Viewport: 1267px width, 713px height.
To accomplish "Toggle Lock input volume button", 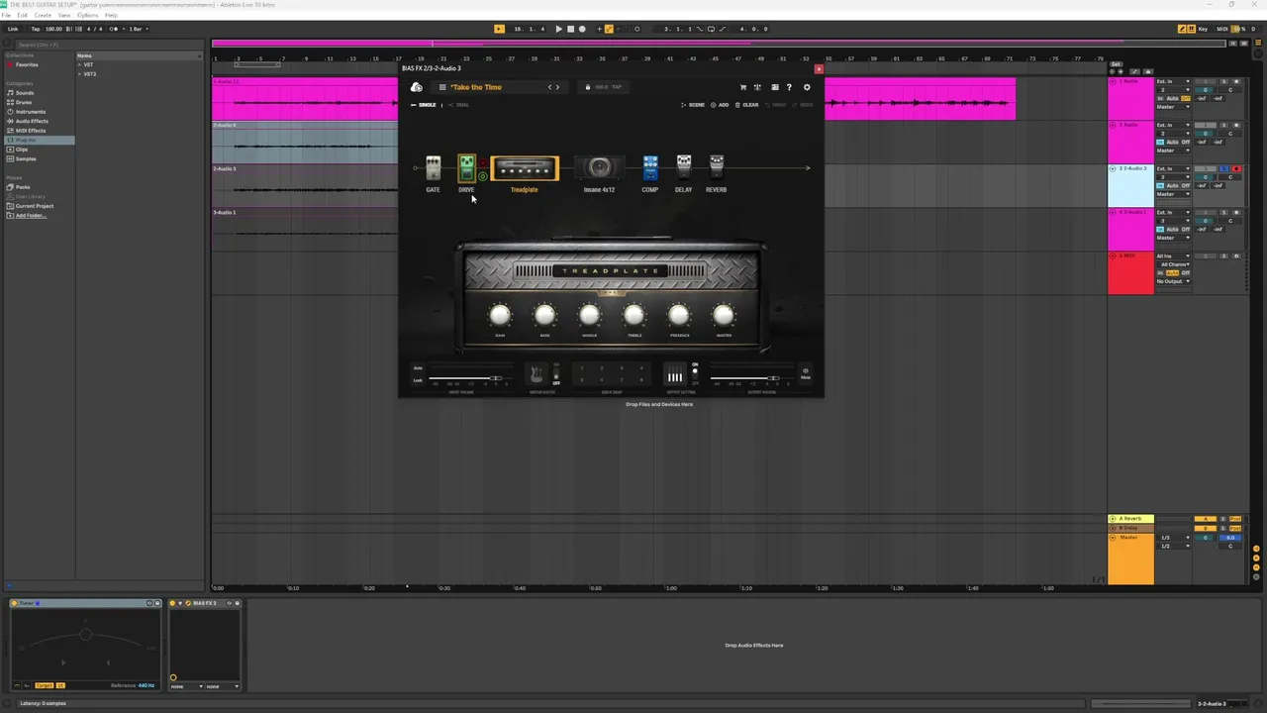I will coord(418,380).
